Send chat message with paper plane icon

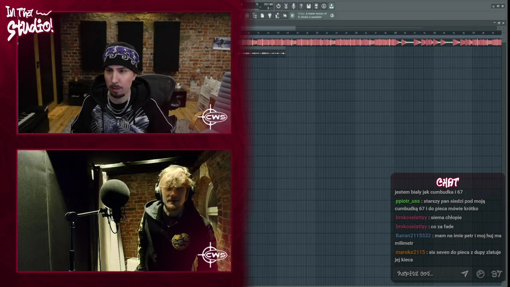[465, 273]
